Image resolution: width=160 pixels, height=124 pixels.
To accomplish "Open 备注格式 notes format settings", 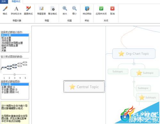I will (x=52, y=11).
